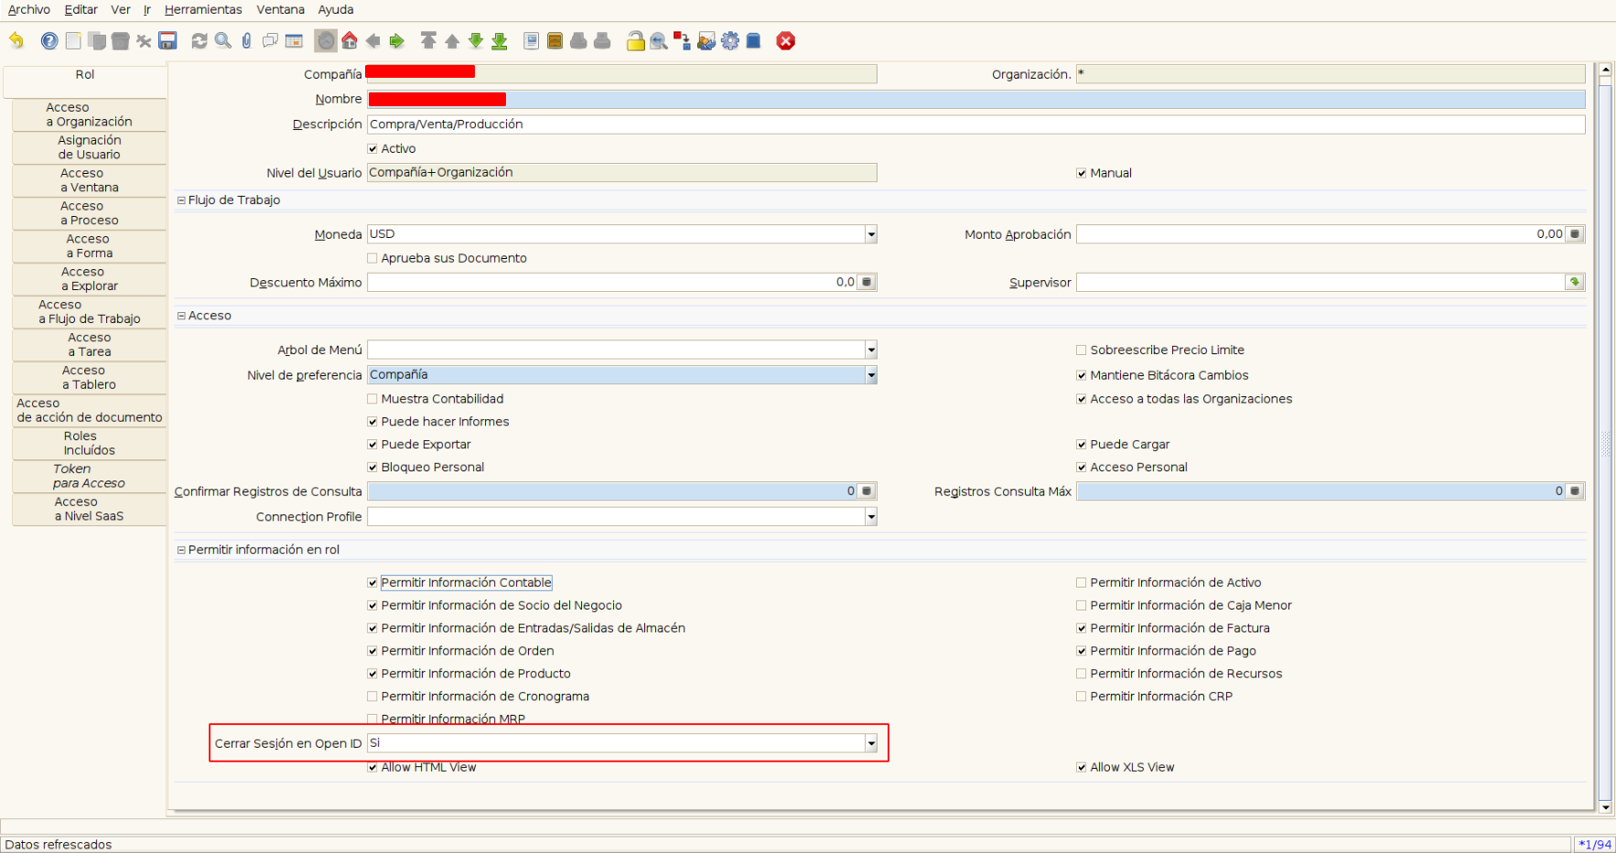Open the Supervisor lookup button
Viewport: 1616px width, 853px height.
(x=1575, y=283)
